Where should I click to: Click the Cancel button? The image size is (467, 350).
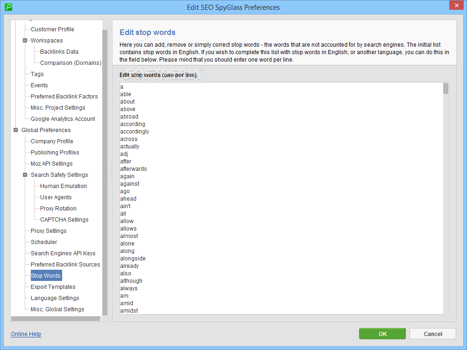pyautogui.click(x=433, y=334)
